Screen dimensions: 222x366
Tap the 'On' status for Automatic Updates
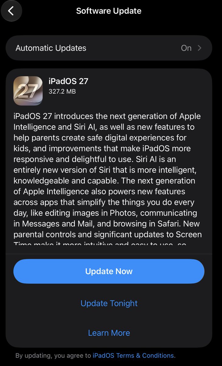click(186, 48)
